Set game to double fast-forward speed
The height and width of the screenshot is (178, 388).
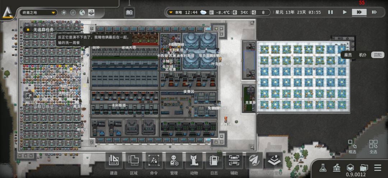(359, 12)
